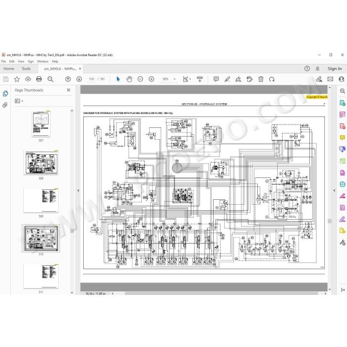Image resolution: width=347 pixels, height=347 pixels.
Task: Zoom out with minus icon
Action: (140, 79)
